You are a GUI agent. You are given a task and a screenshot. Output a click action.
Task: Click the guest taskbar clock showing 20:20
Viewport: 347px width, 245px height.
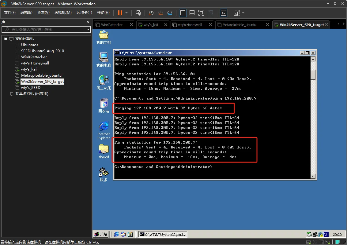pos(337,234)
